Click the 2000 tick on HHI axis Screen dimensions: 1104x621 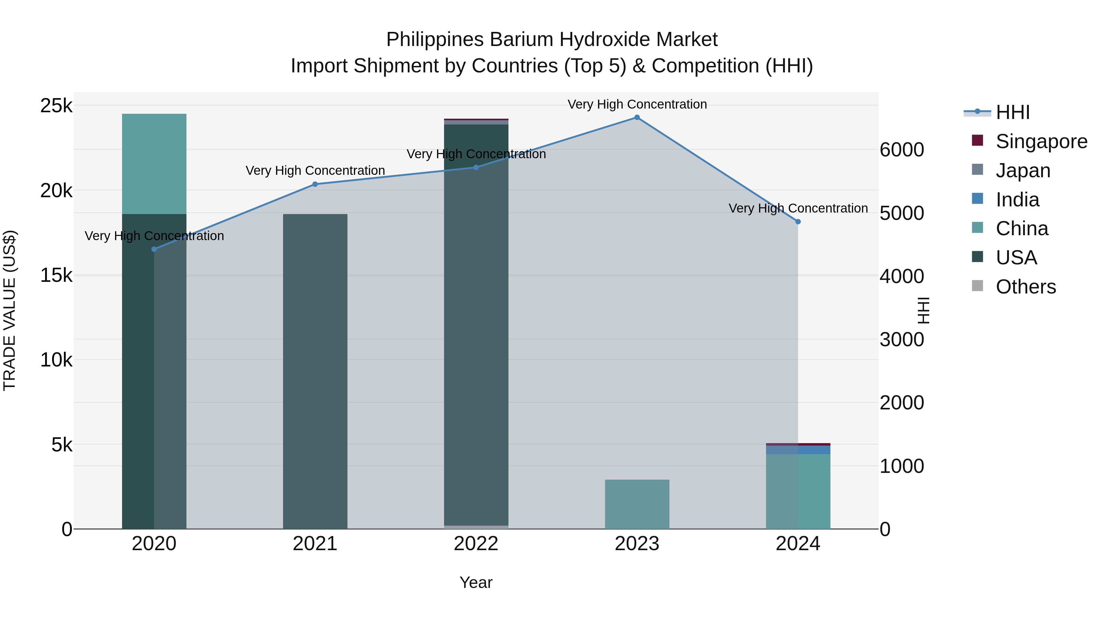point(902,402)
